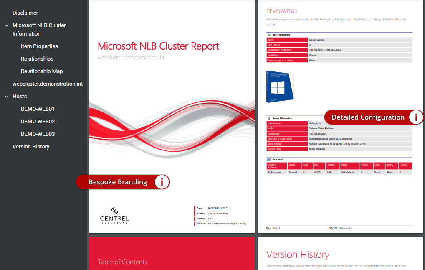
Task: Click the Version History page heading
Action: click(x=298, y=255)
